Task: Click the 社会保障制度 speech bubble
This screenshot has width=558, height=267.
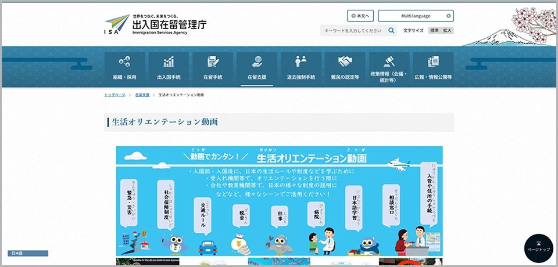Action: pos(166,204)
